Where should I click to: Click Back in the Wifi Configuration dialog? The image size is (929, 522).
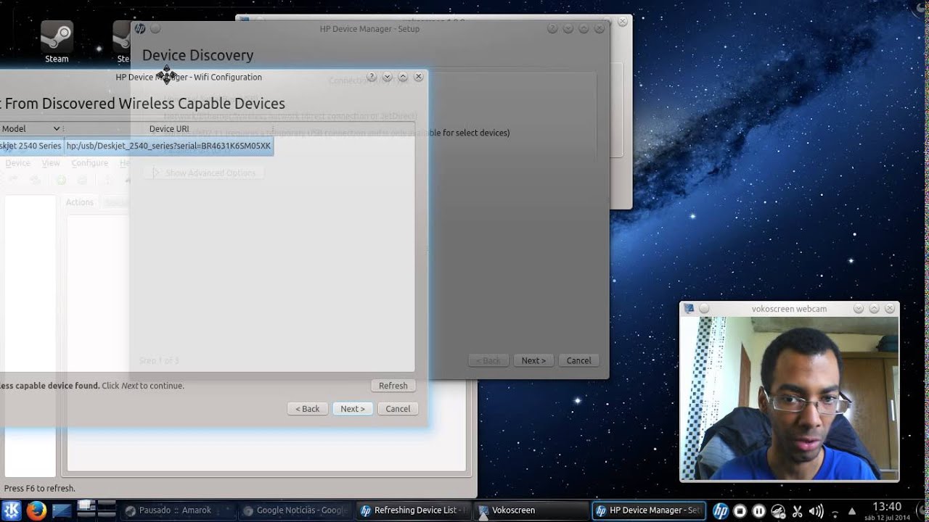coord(307,409)
